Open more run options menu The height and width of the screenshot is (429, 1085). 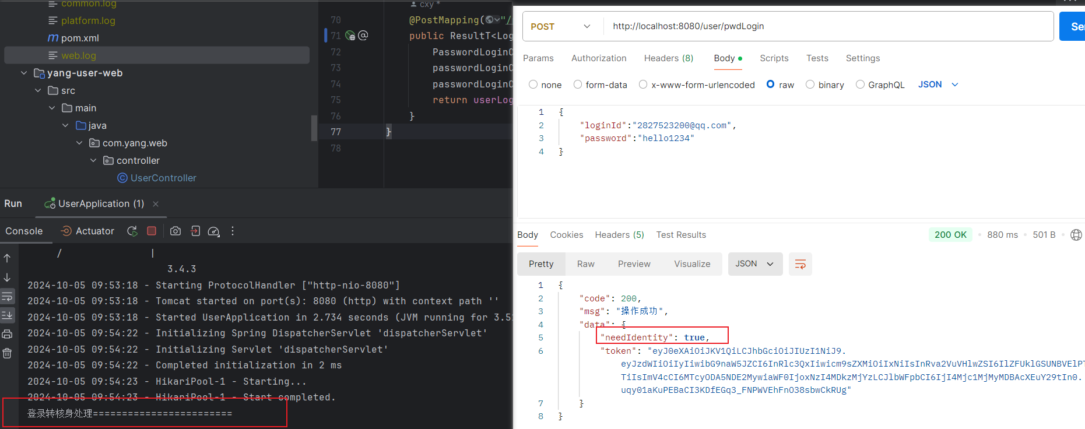[233, 231]
